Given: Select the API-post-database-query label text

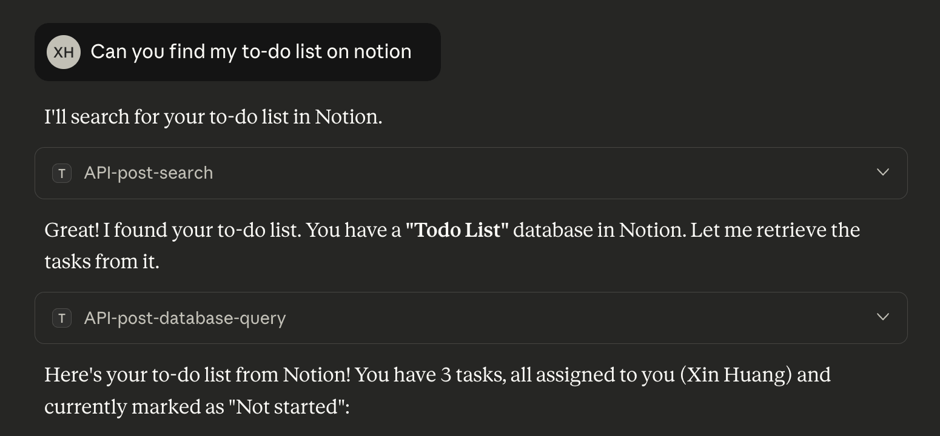Looking at the screenshot, I should [184, 318].
